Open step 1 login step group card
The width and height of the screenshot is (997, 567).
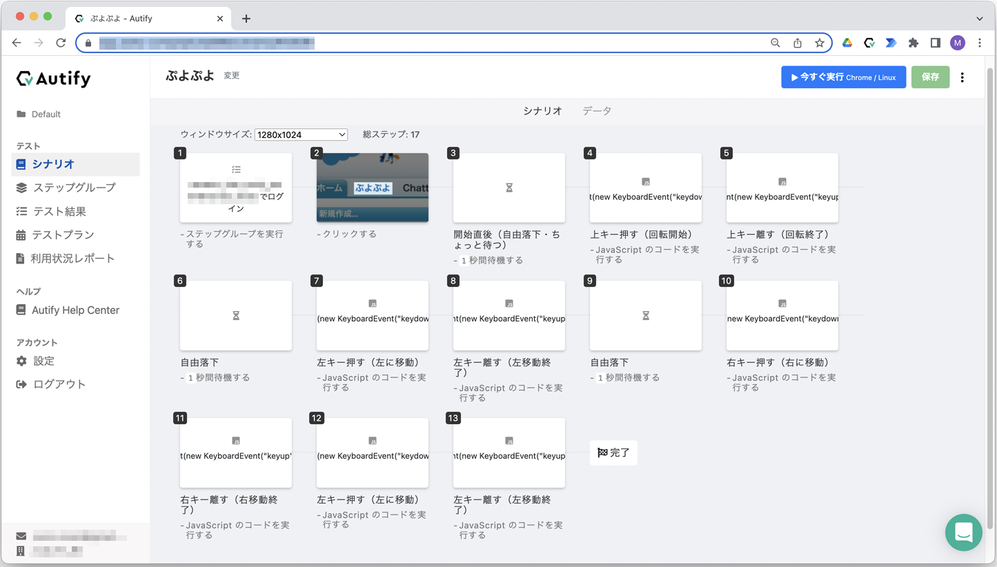(x=236, y=188)
